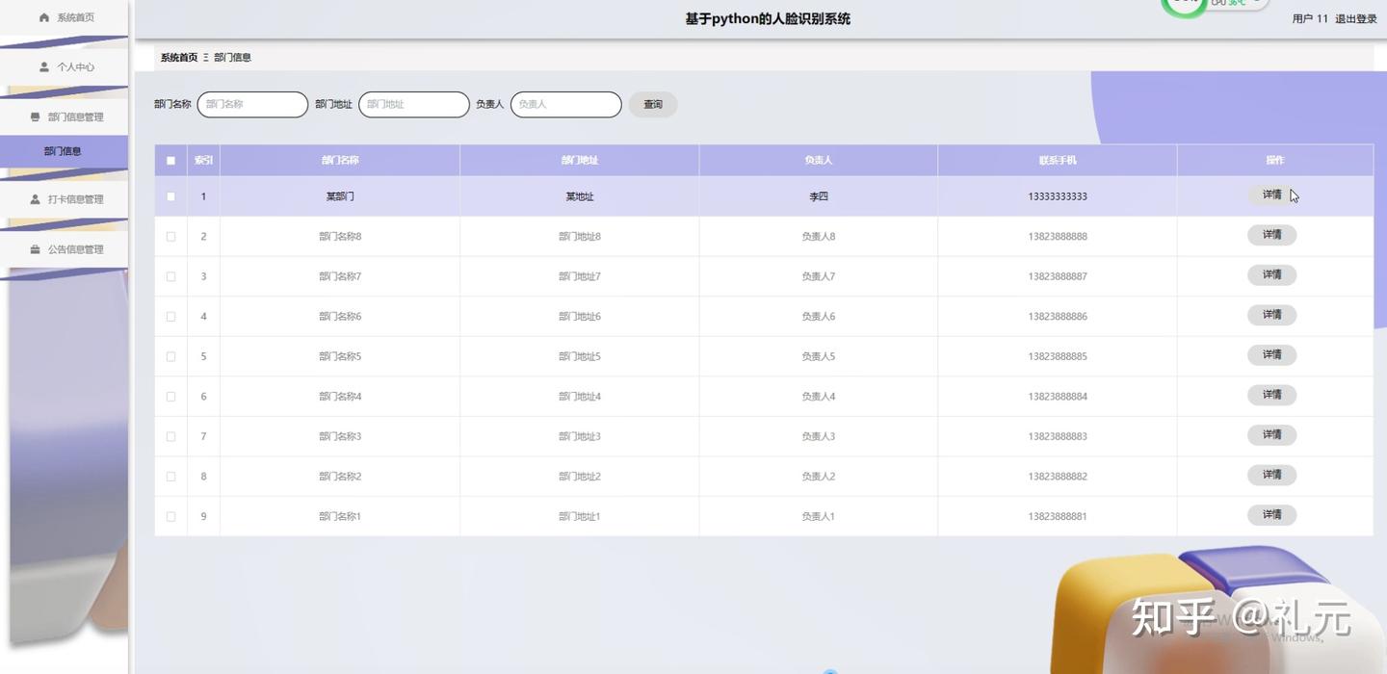Click the home icon beside 系统首页
The width and height of the screenshot is (1387, 674).
44,17
